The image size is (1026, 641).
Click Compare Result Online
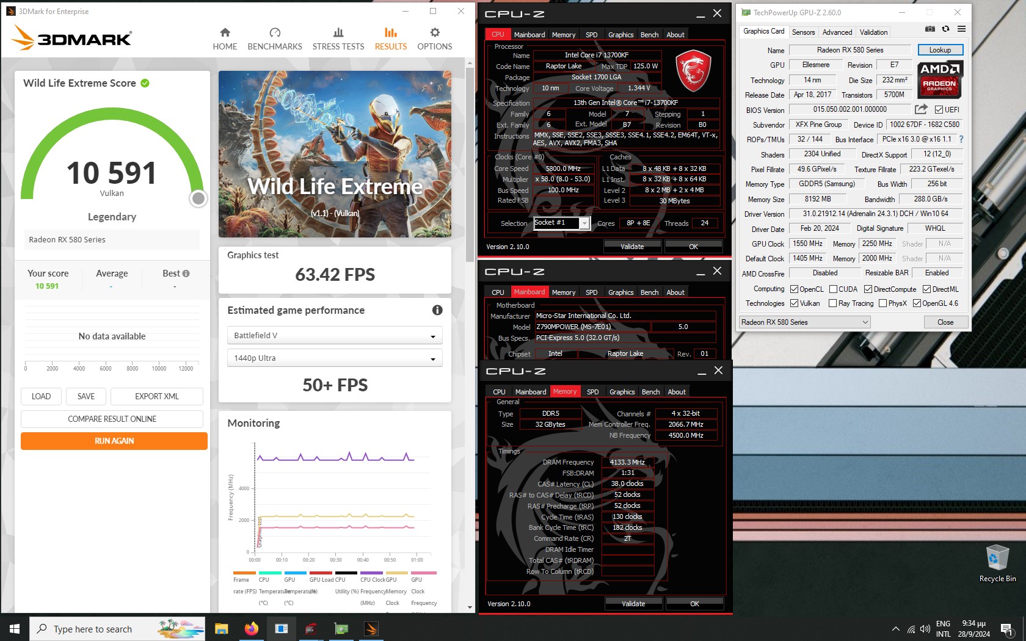tap(112, 419)
